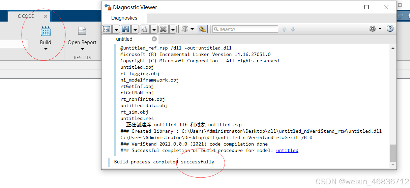
Task: Expand the dropdown beside the report view icon
Action: [x=116, y=29]
